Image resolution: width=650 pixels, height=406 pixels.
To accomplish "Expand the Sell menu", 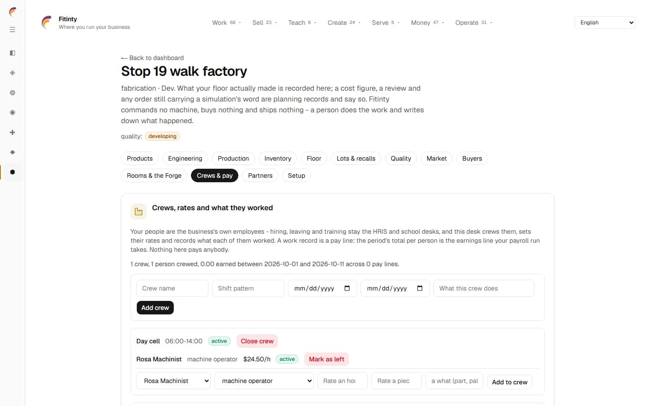I will (x=265, y=23).
